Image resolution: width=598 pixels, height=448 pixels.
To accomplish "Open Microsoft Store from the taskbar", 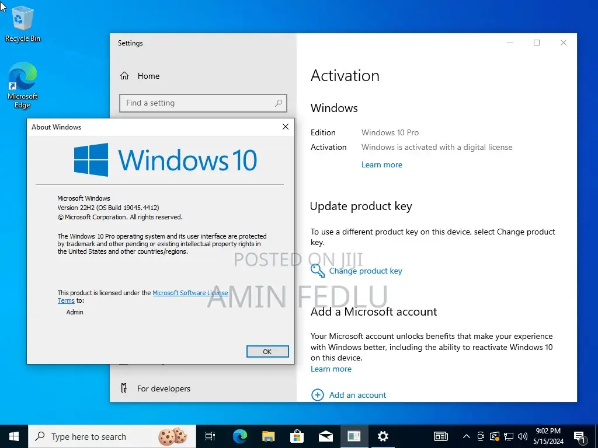I will pyautogui.click(x=297, y=436).
